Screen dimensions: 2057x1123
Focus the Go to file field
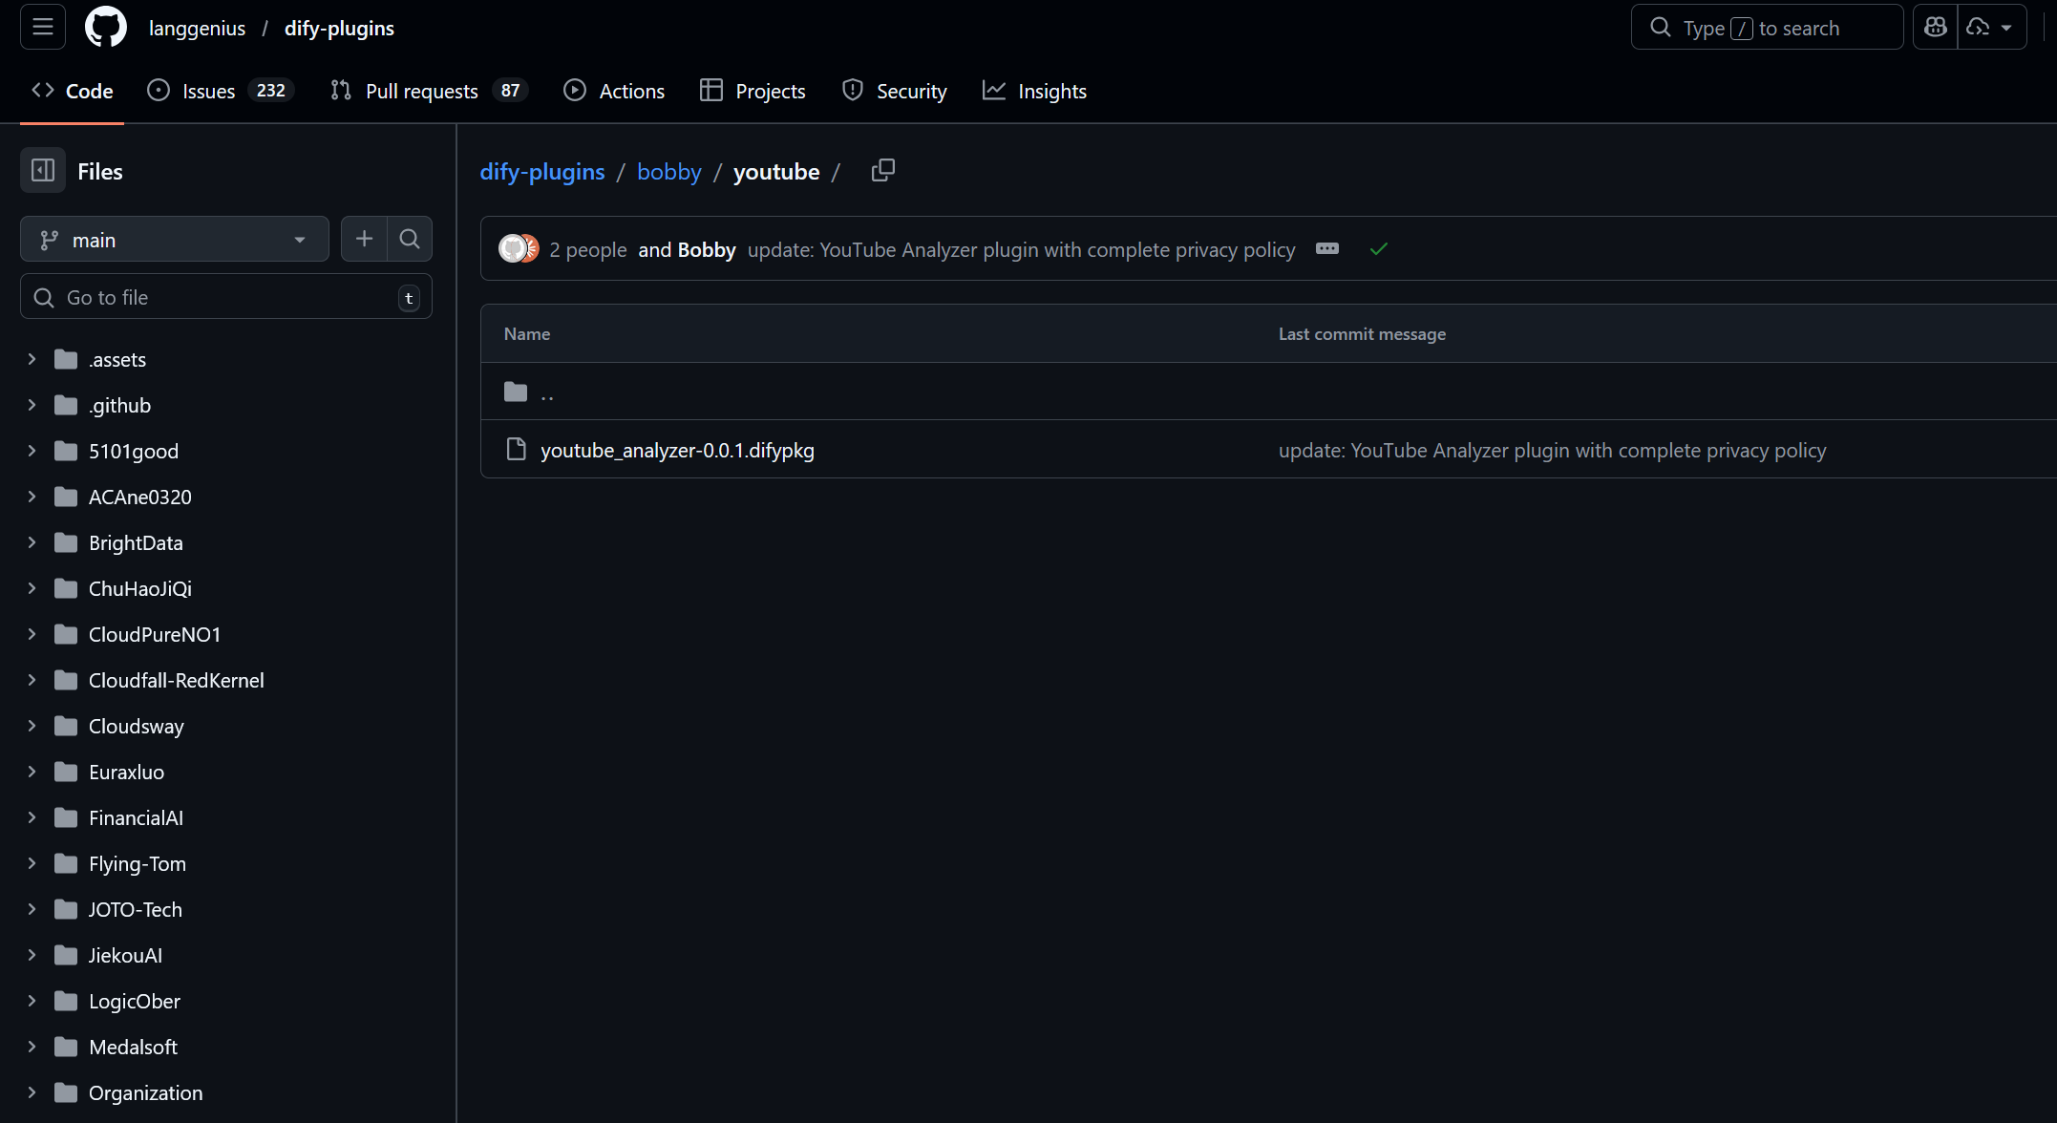(226, 297)
